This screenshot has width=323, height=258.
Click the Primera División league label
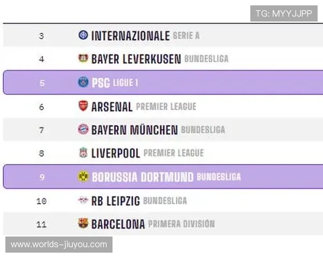tap(181, 224)
